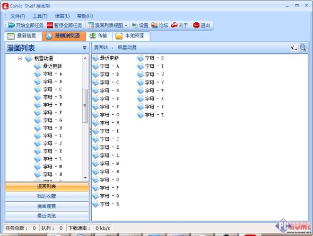Click the folder icon for 字母 - O in right pane
This screenshot has width=313, height=236.
coord(95,179)
